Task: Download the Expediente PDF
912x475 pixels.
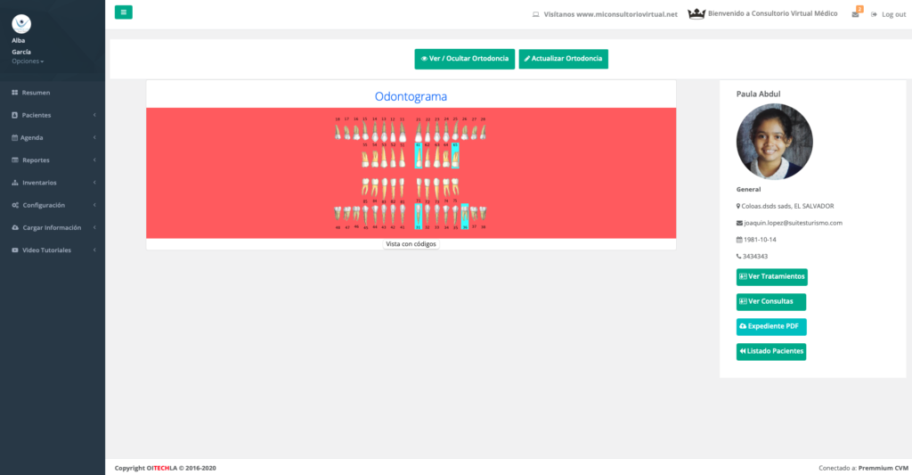Action: click(x=771, y=326)
